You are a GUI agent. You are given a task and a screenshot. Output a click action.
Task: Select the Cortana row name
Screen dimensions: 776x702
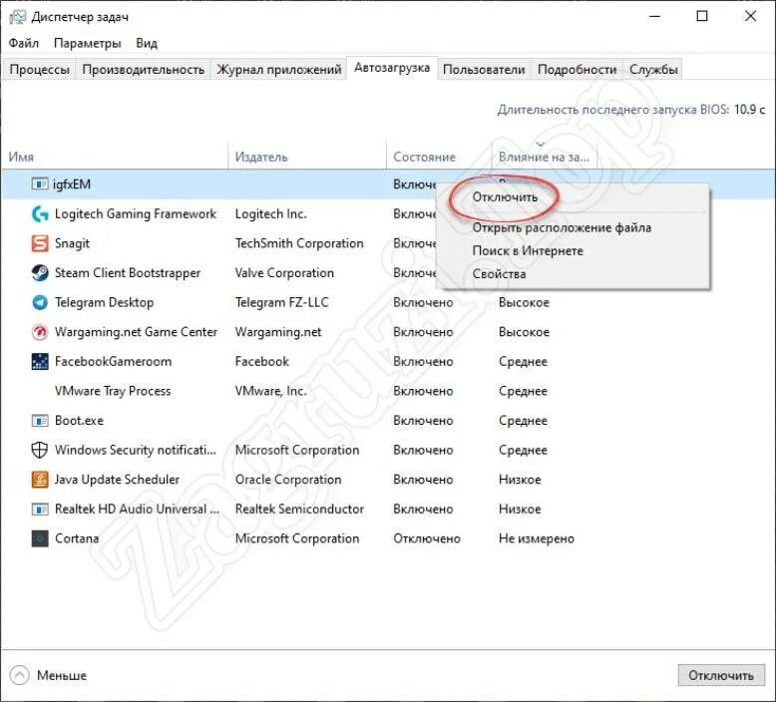coord(77,538)
